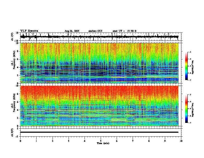This screenshot has height=158, width=204.
Task: Click time axis tick label "3"
Action: click(x=69, y=141)
